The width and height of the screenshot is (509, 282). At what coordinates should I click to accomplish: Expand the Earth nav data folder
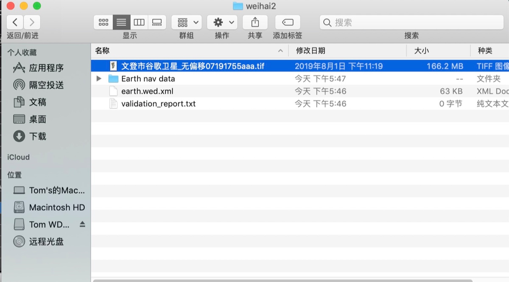tap(99, 79)
